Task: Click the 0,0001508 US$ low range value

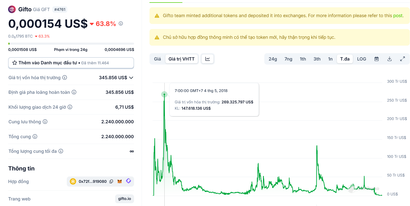Action: (x=23, y=49)
